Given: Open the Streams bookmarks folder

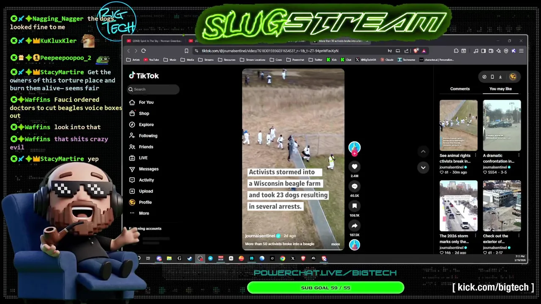Looking at the screenshot, I should click(x=206, y=60).
